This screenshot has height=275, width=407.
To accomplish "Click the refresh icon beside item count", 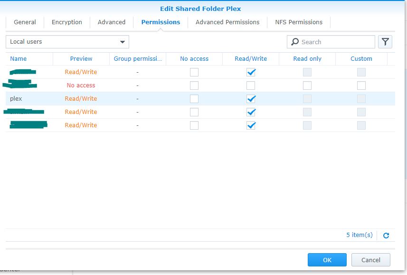I will click(x=386, y=236).
